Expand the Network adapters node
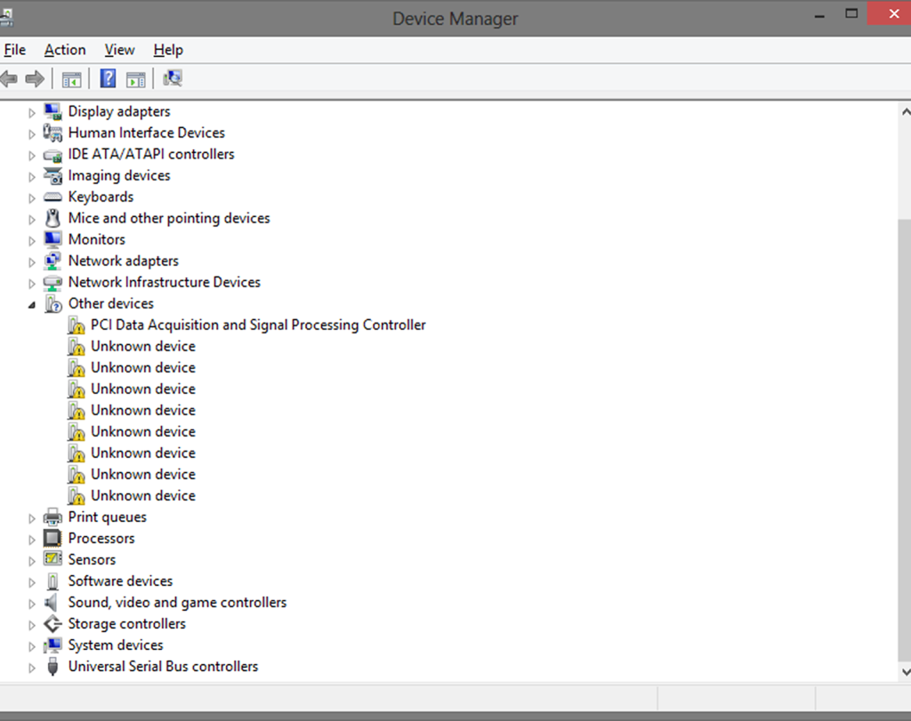911x721 pixels. click(32, 262)
